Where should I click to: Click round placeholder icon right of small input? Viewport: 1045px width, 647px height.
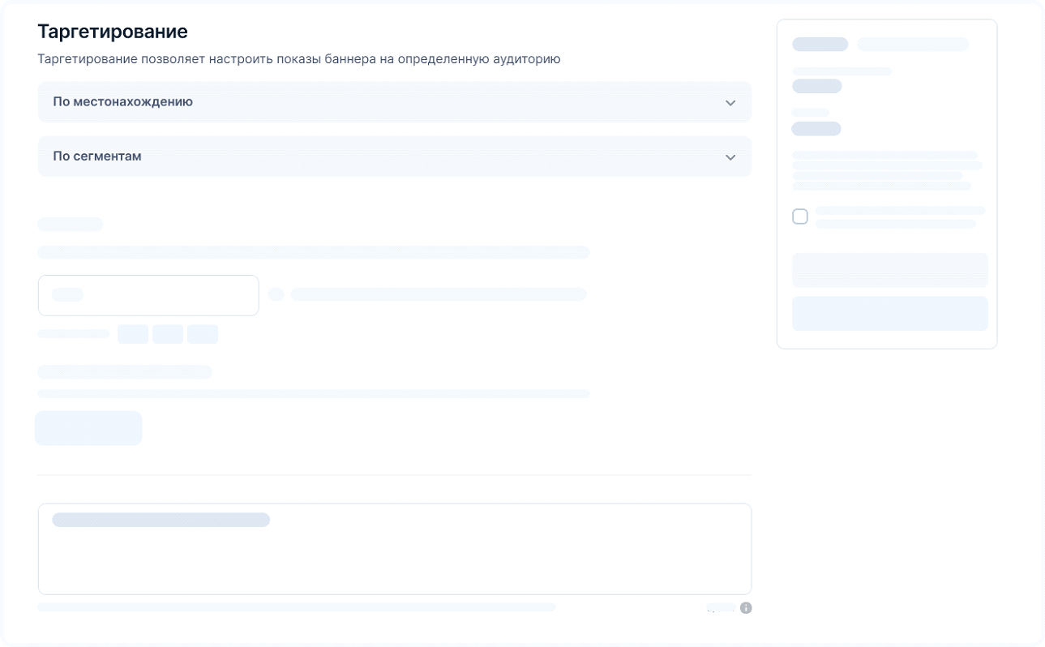click(x=276, y=294)
